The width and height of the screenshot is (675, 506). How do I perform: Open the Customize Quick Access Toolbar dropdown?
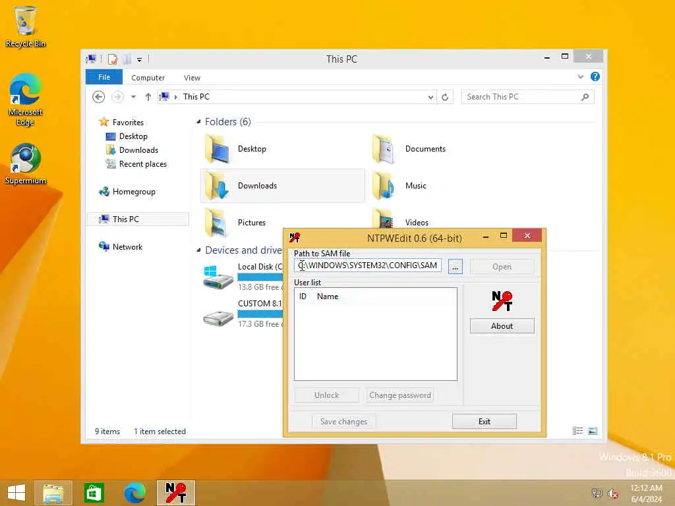[140, 60]
